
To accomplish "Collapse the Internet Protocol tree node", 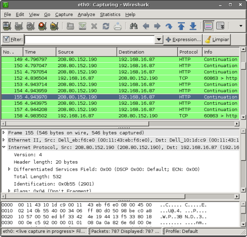I will [4, 147].
